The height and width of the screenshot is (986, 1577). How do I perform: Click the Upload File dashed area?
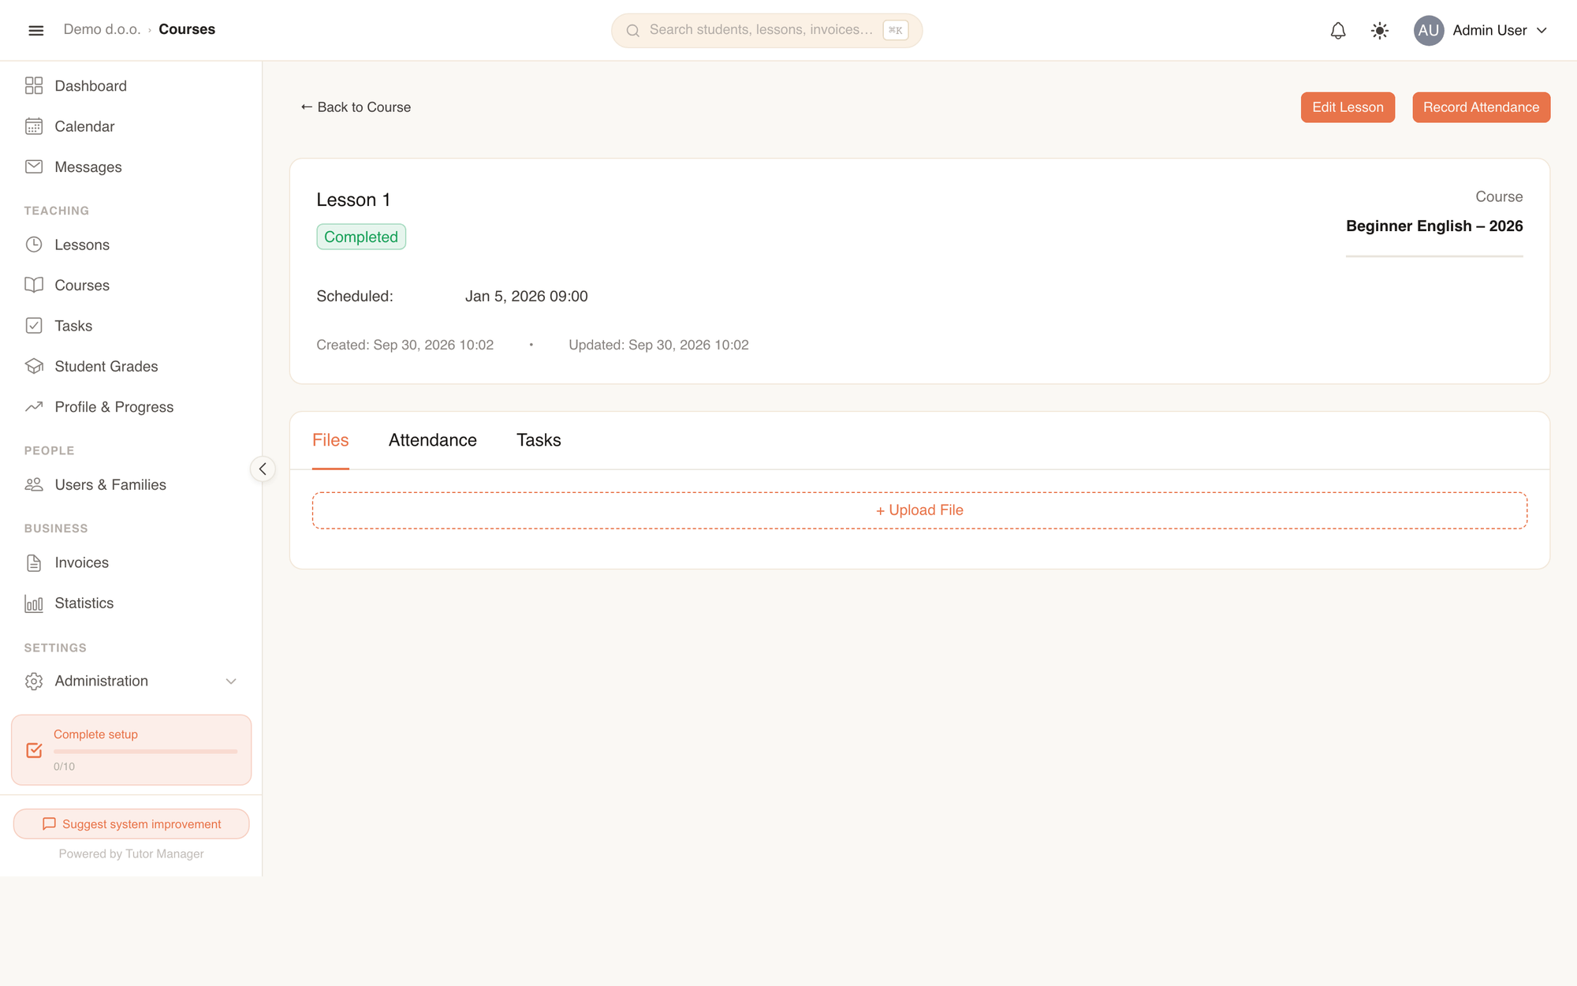919,510
